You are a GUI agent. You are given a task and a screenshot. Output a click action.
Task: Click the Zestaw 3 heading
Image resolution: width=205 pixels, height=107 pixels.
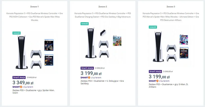[x=171, y=6]
